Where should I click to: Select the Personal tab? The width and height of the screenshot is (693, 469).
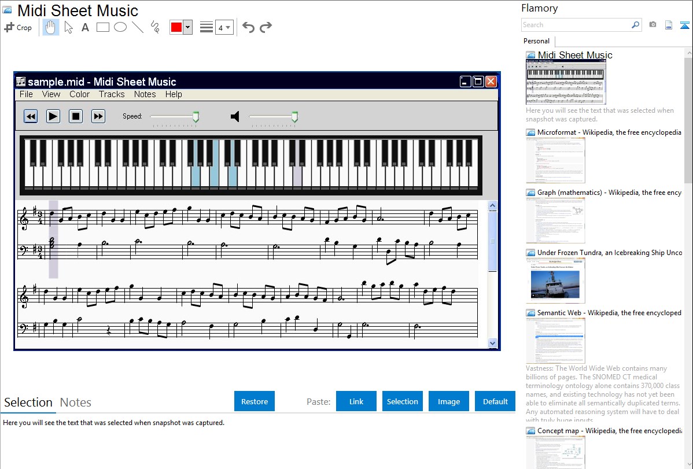[x=537, y=41]
